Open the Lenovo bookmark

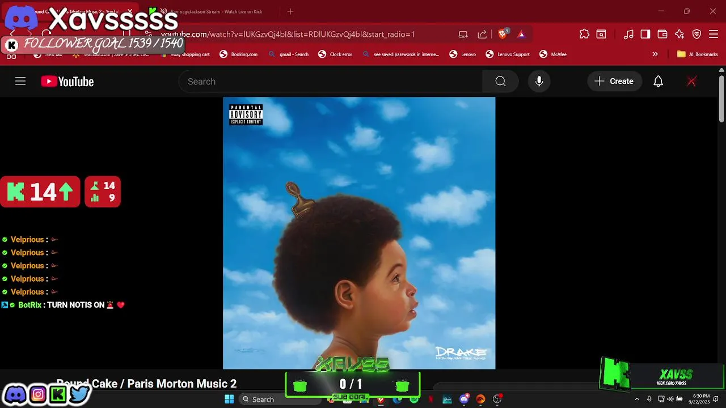pos(463,54)
